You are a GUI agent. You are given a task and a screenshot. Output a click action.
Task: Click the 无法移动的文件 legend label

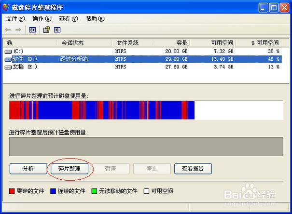click(118, 191)
